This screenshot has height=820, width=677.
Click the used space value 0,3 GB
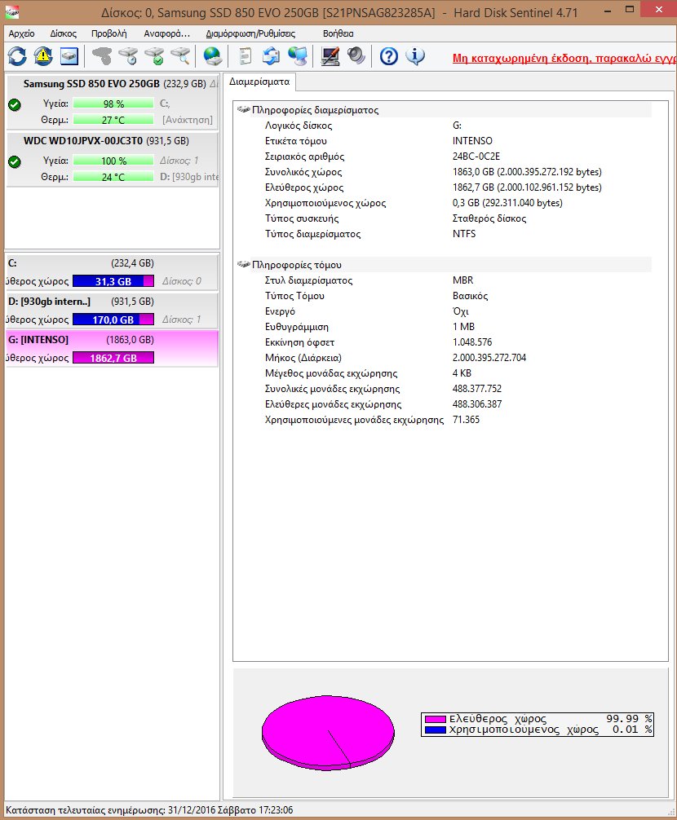[x=507, y=203]
